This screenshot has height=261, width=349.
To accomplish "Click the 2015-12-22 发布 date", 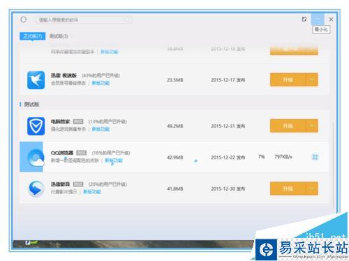I will pyautogui.click(x=228, y=157).
